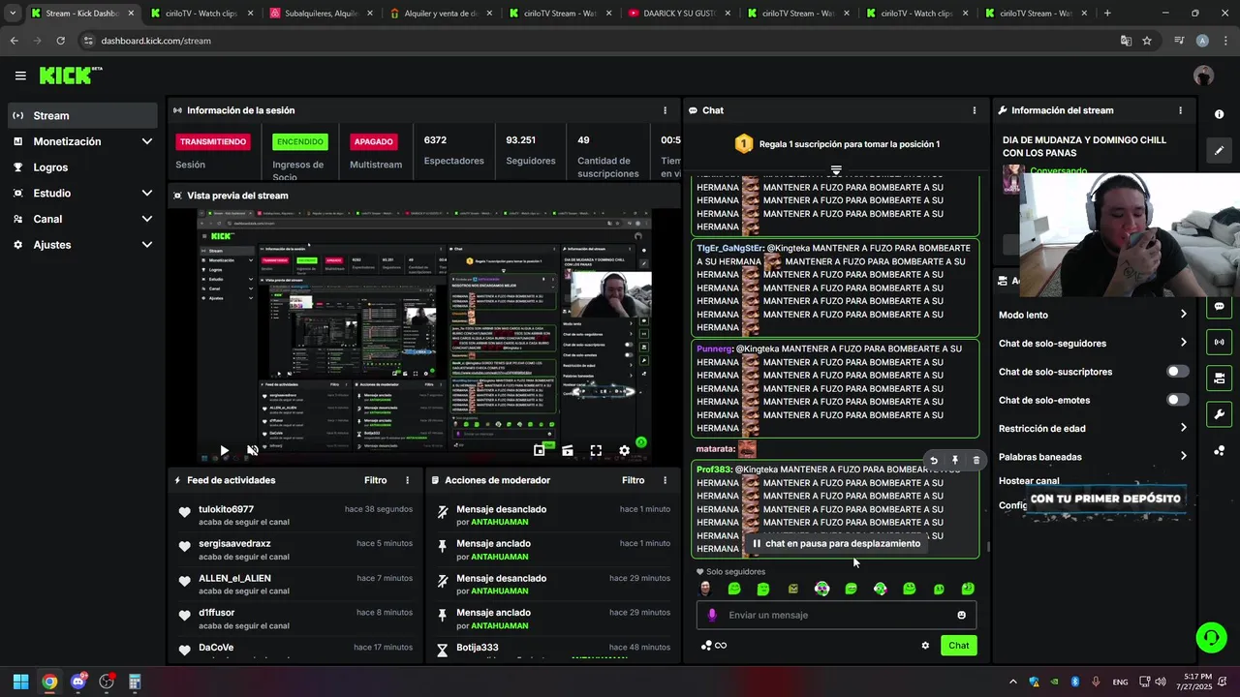Open the emoji picker in message box

click(961, 615)
